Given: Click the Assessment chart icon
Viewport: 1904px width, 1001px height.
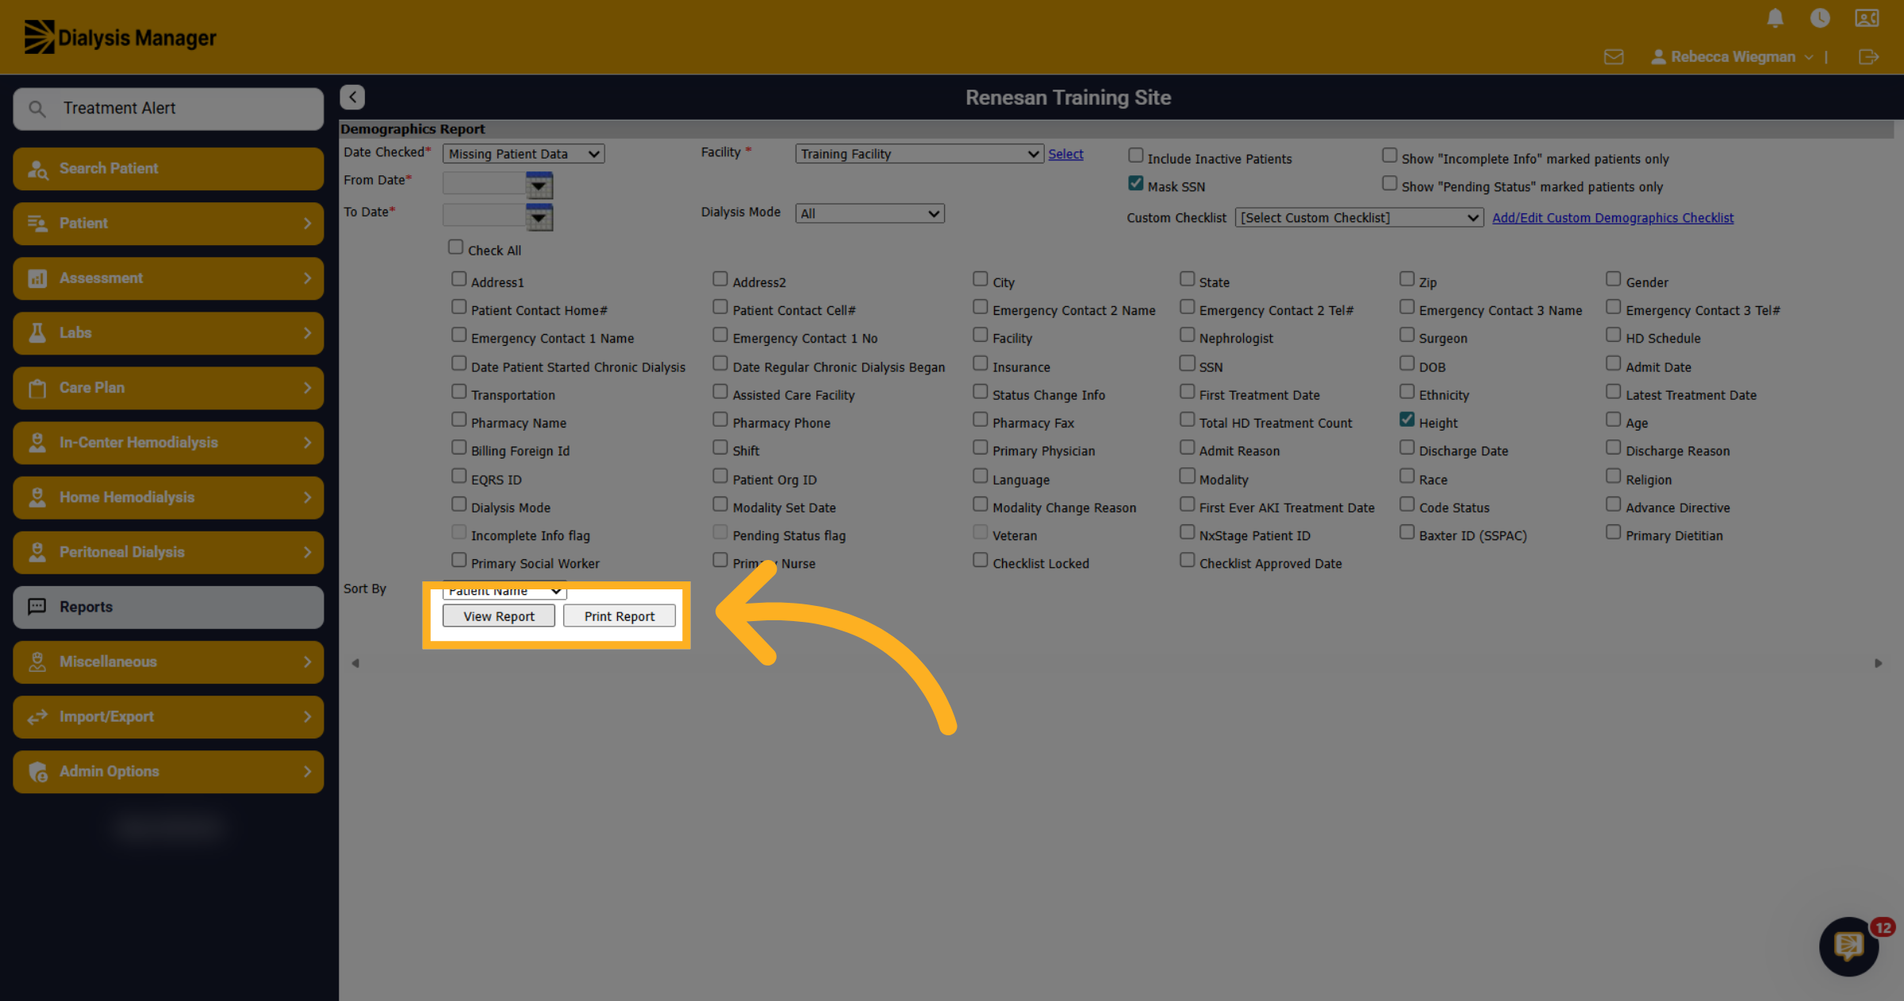Looking at the screenshot, I should 37,278.
